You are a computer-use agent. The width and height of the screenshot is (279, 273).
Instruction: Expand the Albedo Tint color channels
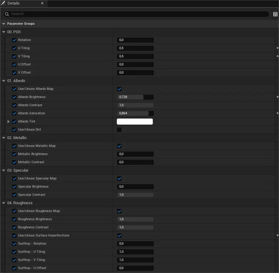[x=8, y=122]
